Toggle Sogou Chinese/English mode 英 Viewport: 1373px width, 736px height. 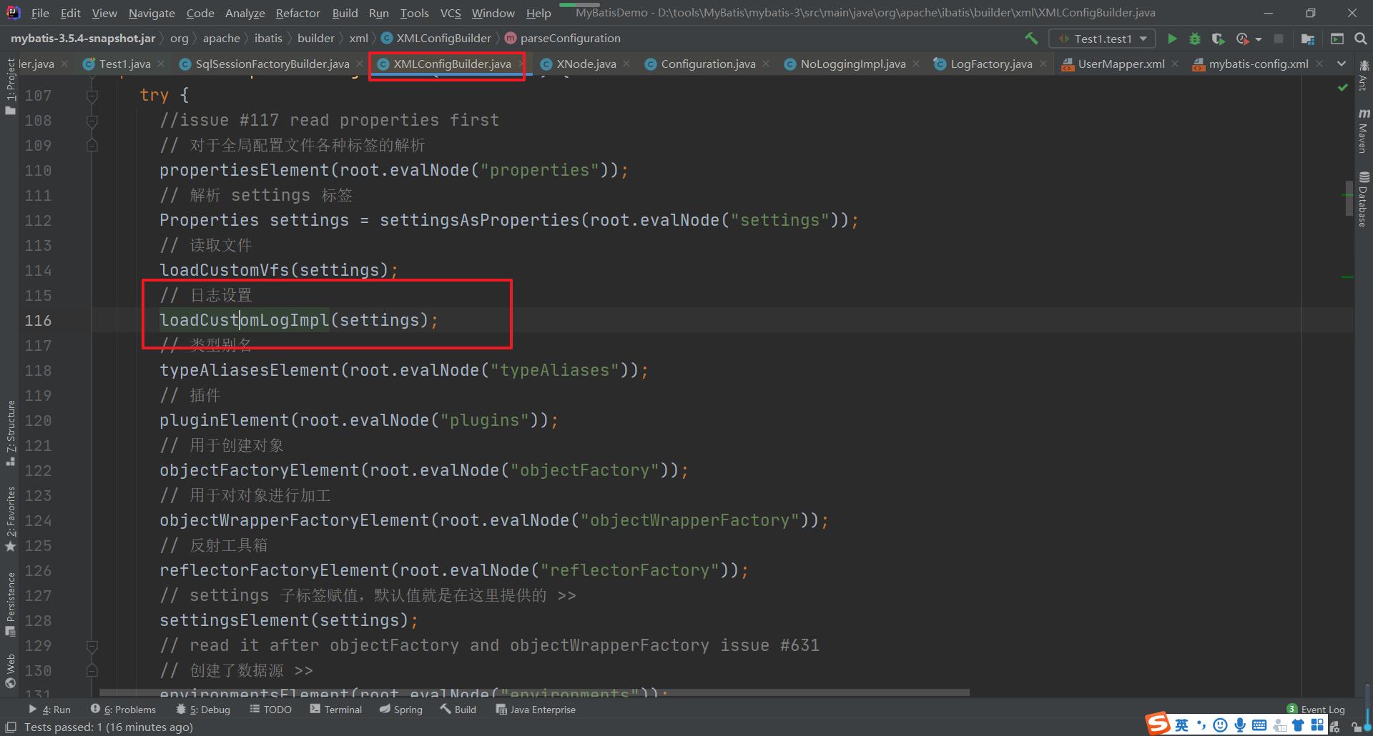pyautogui.click(x=1181, y=725)
